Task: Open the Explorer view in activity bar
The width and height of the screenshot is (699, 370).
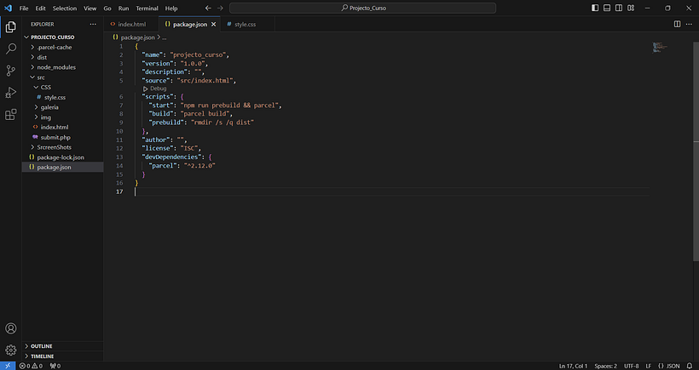Action: click(x=11, y=27)
